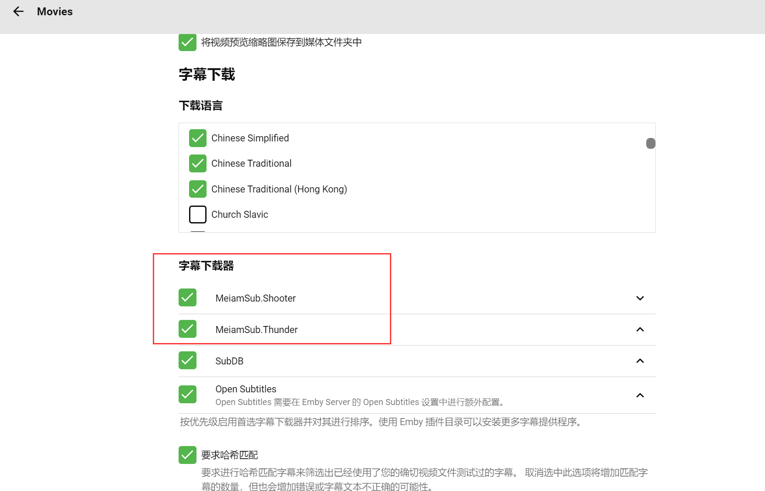Uncheck Chinese Traditional language
This screenshot has height=491, width=765.
point(198,163)
